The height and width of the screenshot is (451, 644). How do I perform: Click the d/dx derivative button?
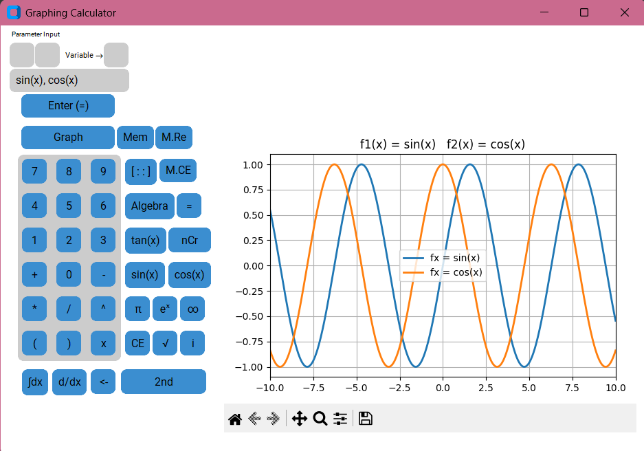pyautogui.click(x=69, y=382)
